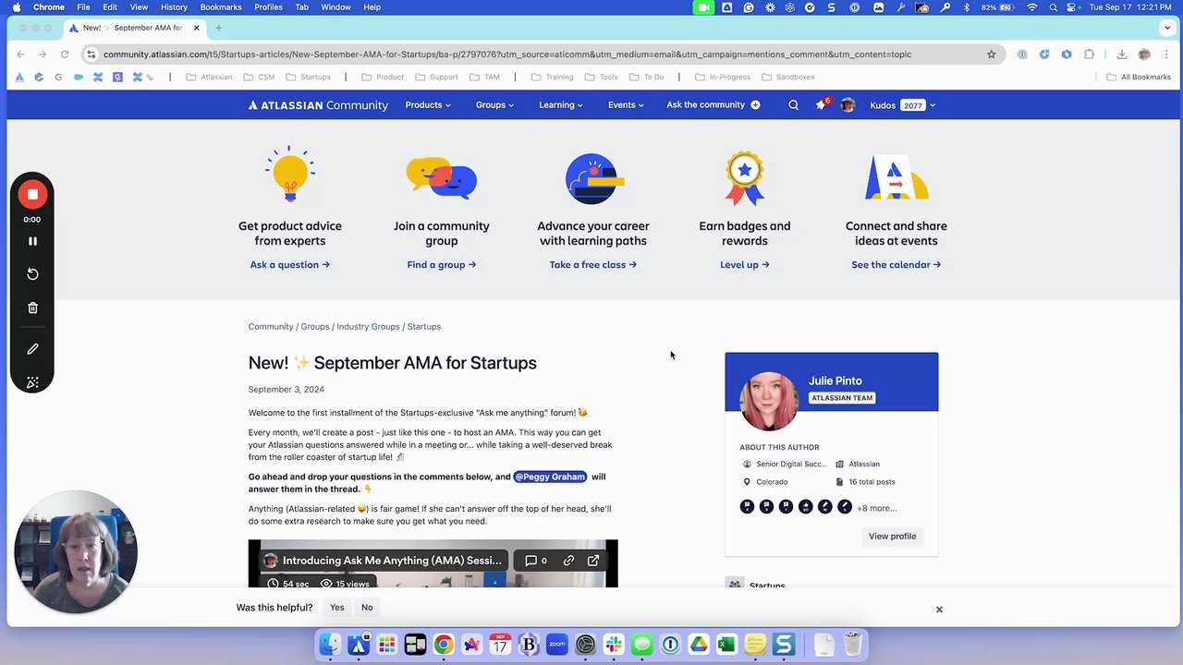Image resolution: width=1183 pixels, height=665 pixels.
Task: Open Spotlight search in menu bar
Action: tap(1053, 7)
